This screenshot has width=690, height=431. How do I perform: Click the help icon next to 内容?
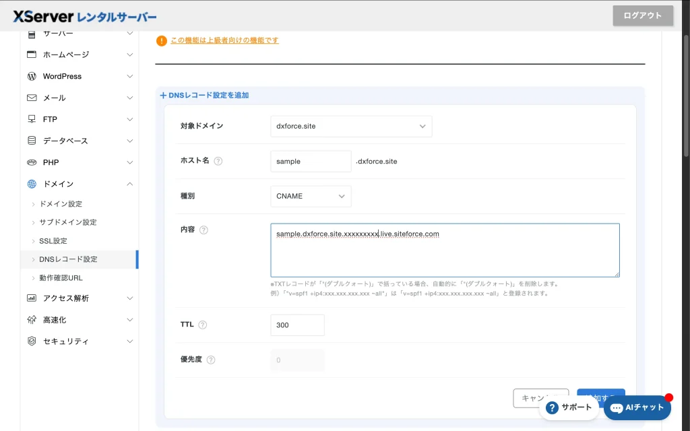pyautogui.click(x=204, y=230)
